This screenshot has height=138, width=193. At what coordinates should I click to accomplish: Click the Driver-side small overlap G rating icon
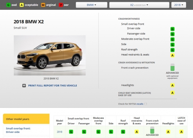(172, 29)
